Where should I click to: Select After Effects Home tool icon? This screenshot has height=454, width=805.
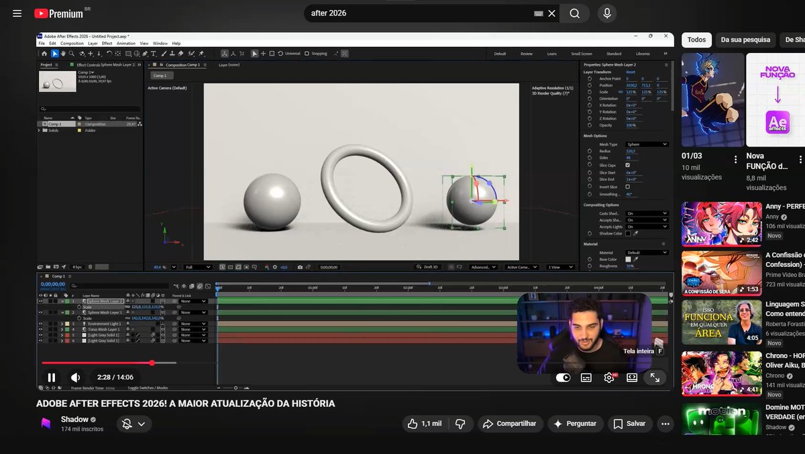click(44, 54)
